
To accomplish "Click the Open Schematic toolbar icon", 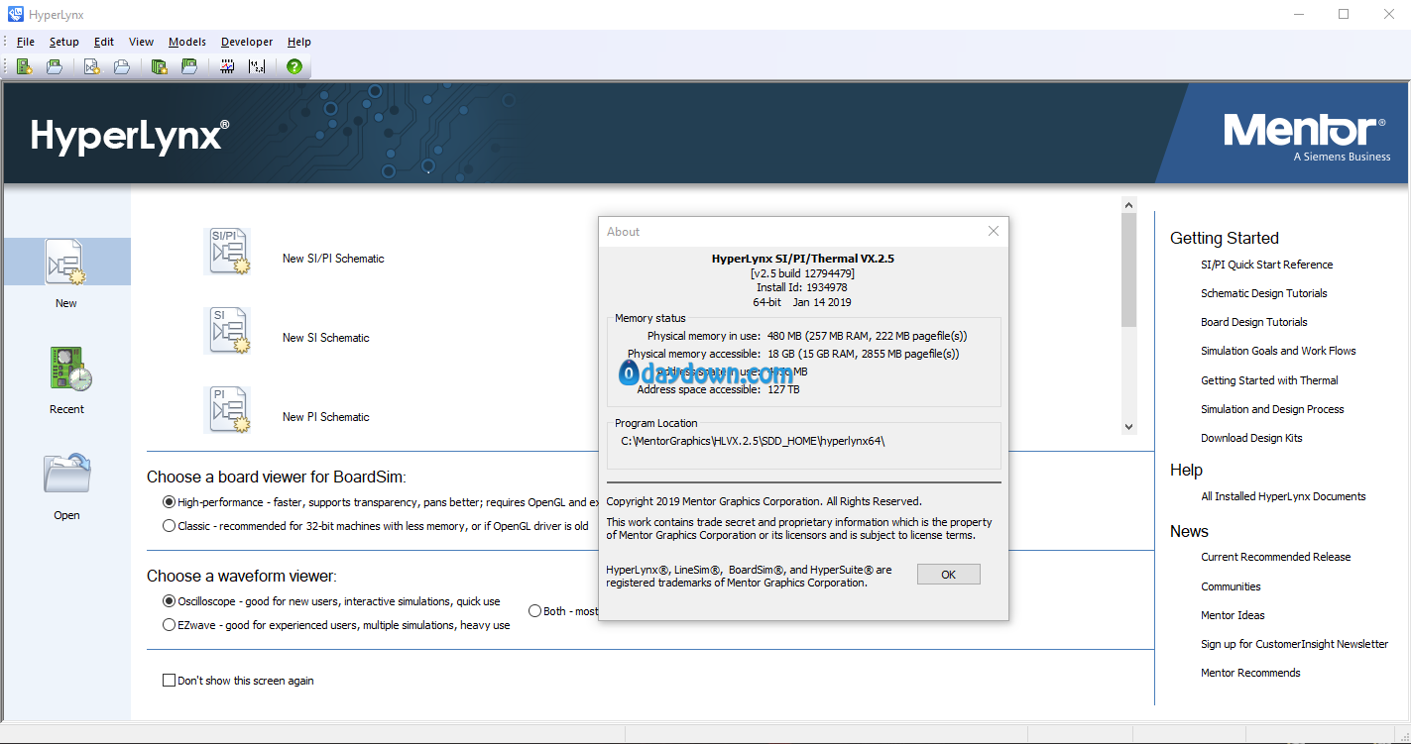I will click(x=122, y=66).
